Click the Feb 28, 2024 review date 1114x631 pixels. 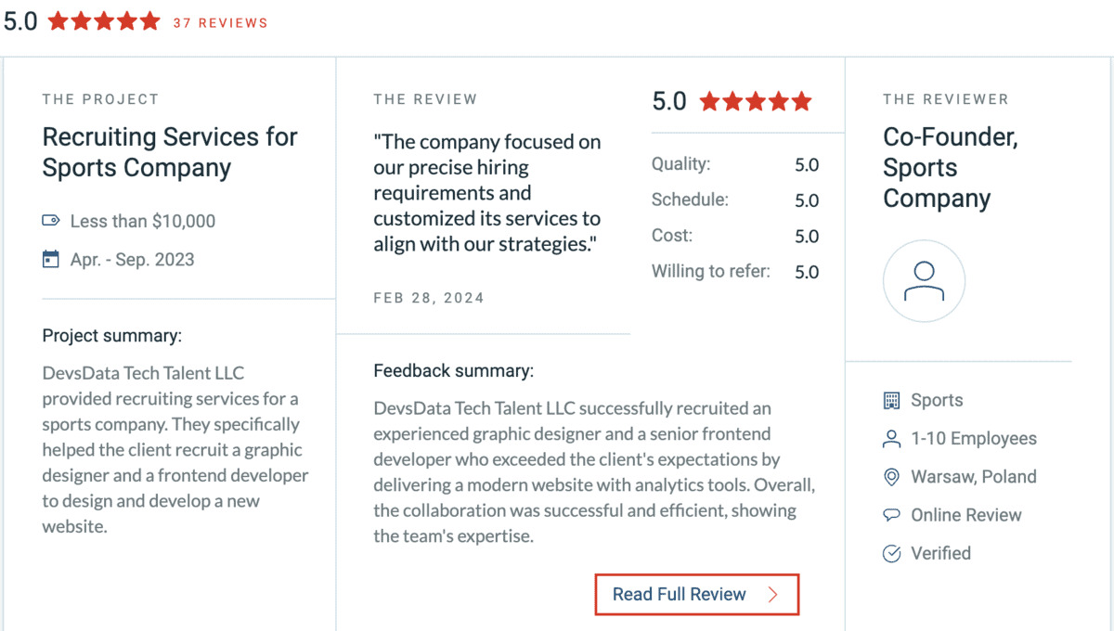coord(429,298)
